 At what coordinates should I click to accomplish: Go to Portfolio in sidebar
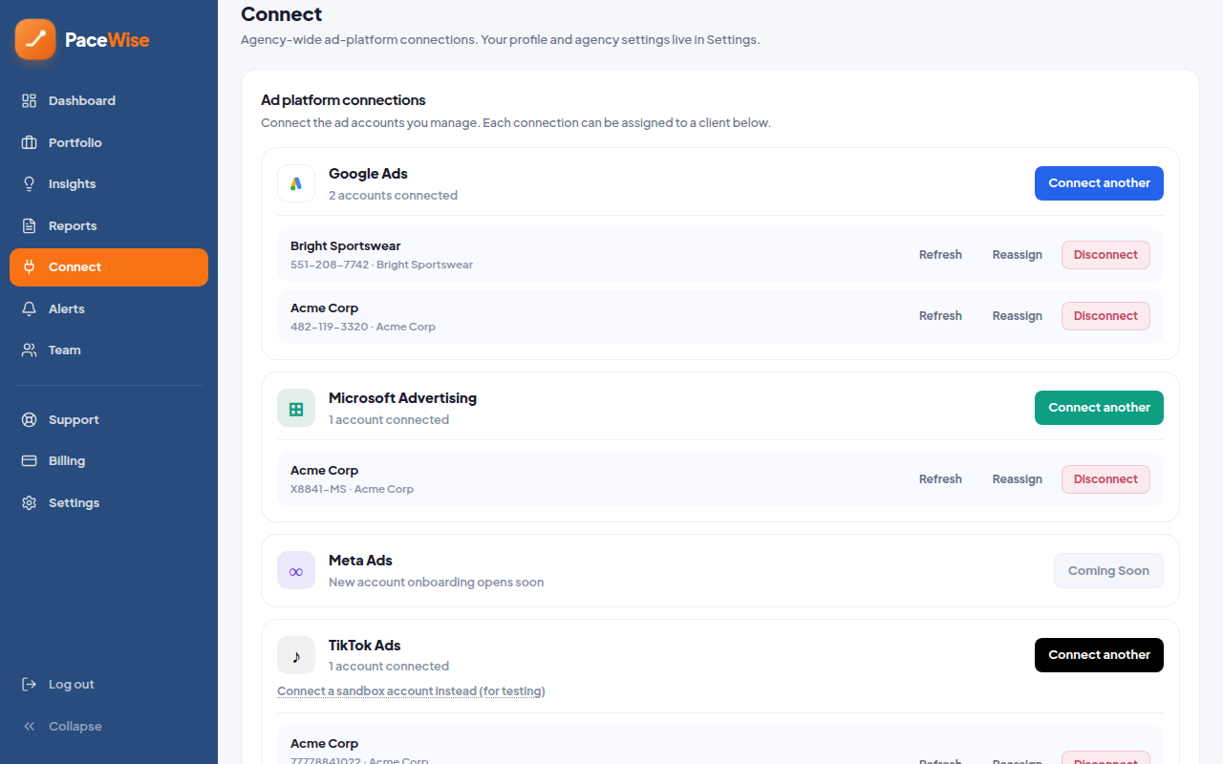tap(109, 142)
